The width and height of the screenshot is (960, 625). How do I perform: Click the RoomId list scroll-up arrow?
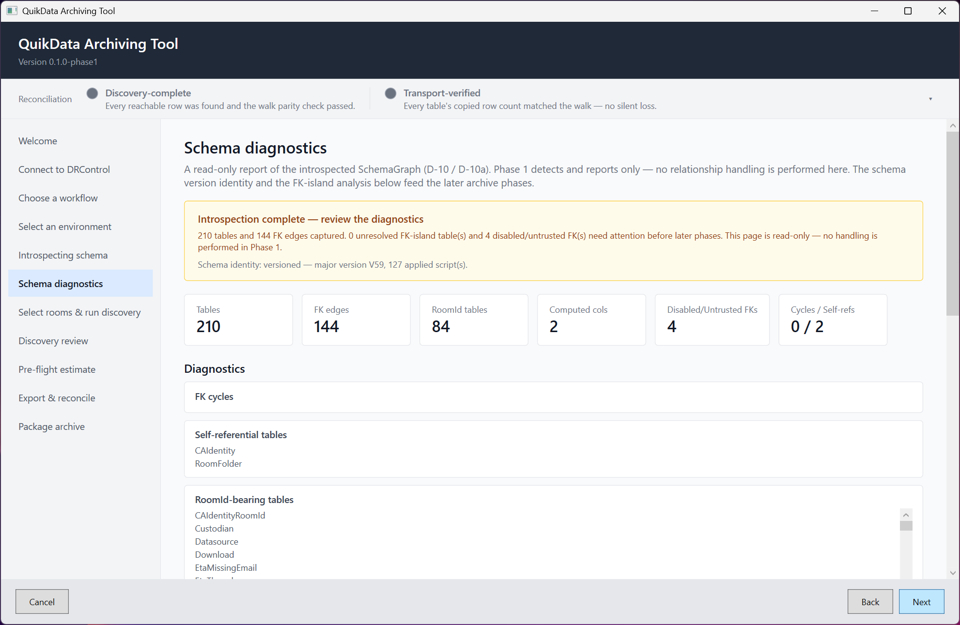tap(906, 515)
